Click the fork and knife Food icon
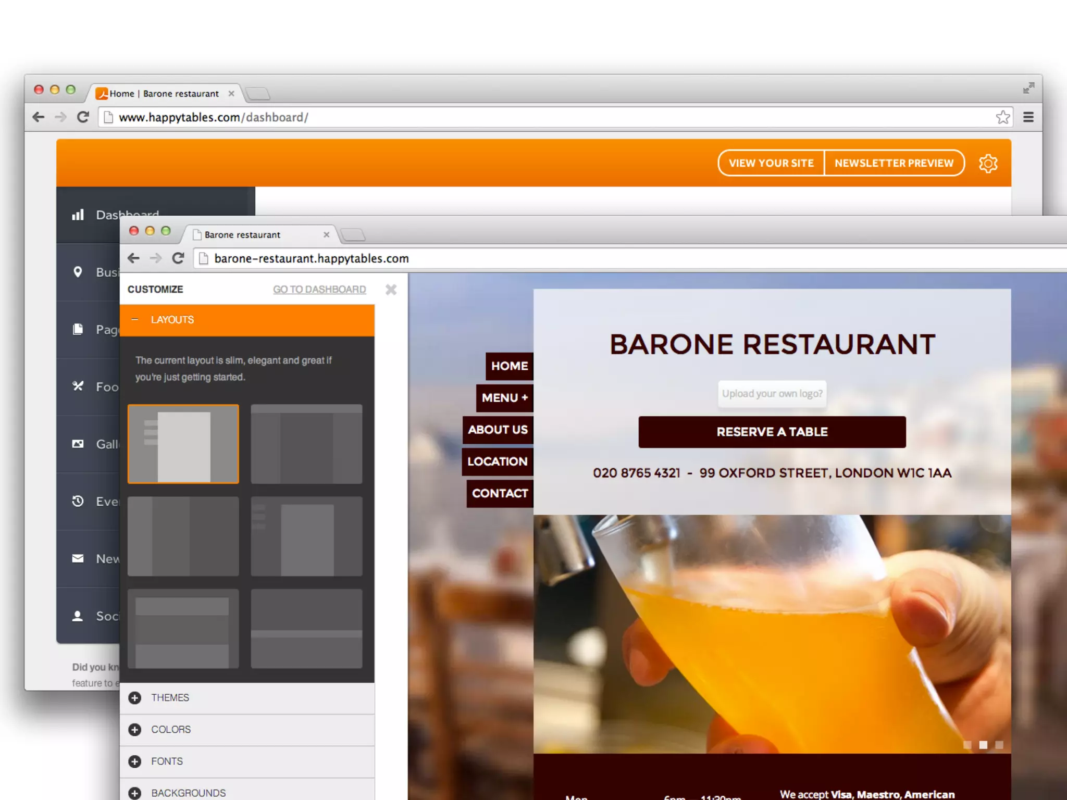This screenshot has width=1067, height=800. click(x=78, y=386)
